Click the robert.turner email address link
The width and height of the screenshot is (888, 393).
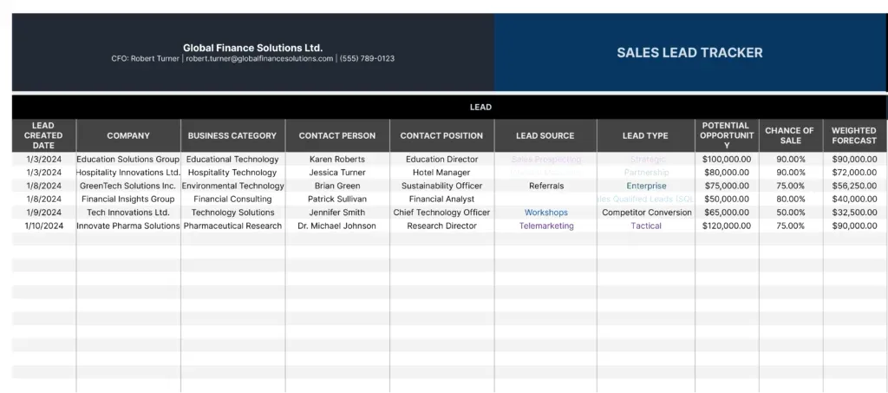pos(259,58)
